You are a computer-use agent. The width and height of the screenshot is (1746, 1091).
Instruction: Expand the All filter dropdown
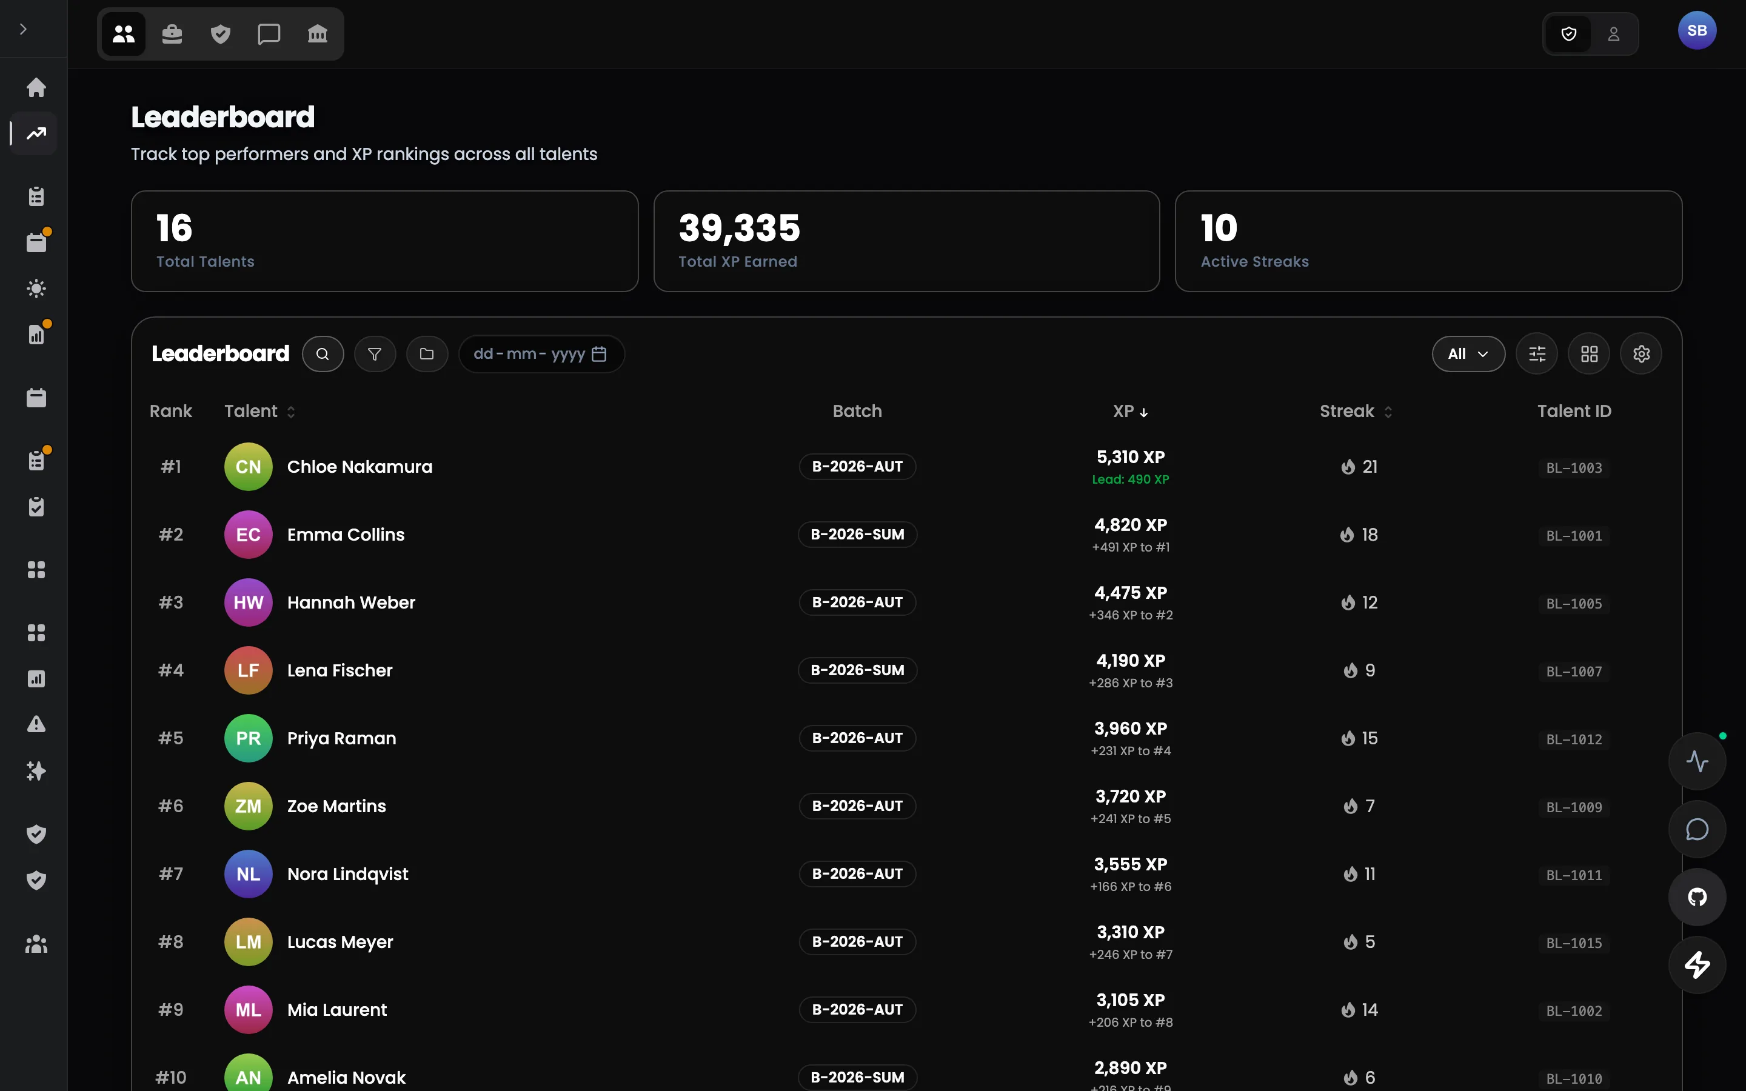pyautogui.click(x=1468, y=355)
